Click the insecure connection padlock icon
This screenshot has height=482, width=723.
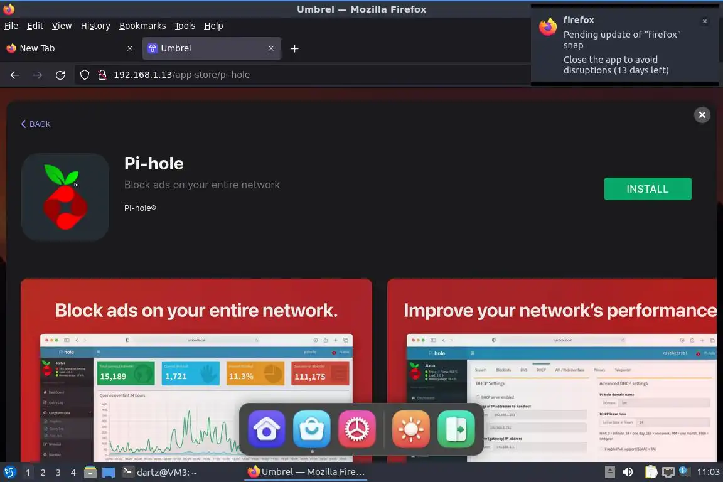click(x=102, y=75)
